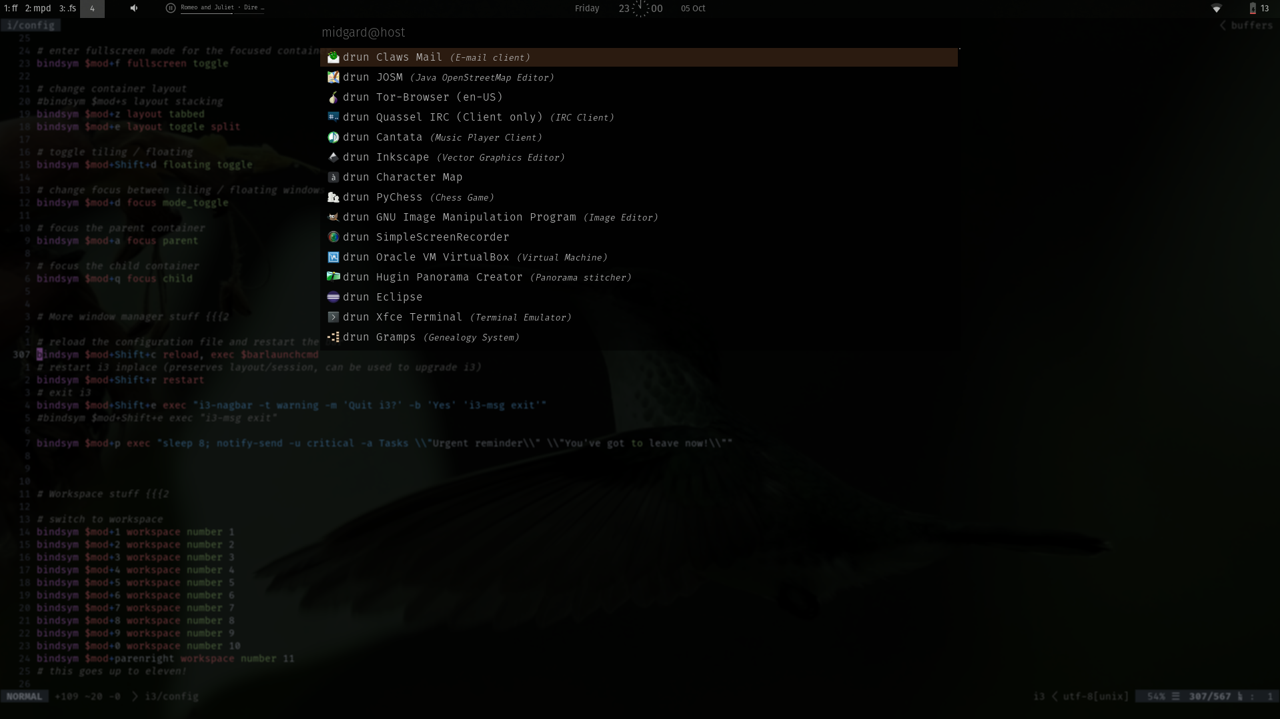
Task: Open Inkscape from the launcher list
Action: 639,157
